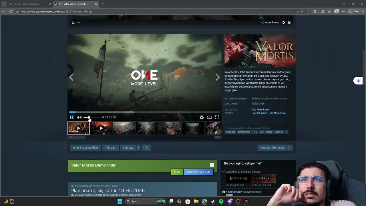
Task: Open the Birinci Şahıs tag
Action: (x=244, y=132)
